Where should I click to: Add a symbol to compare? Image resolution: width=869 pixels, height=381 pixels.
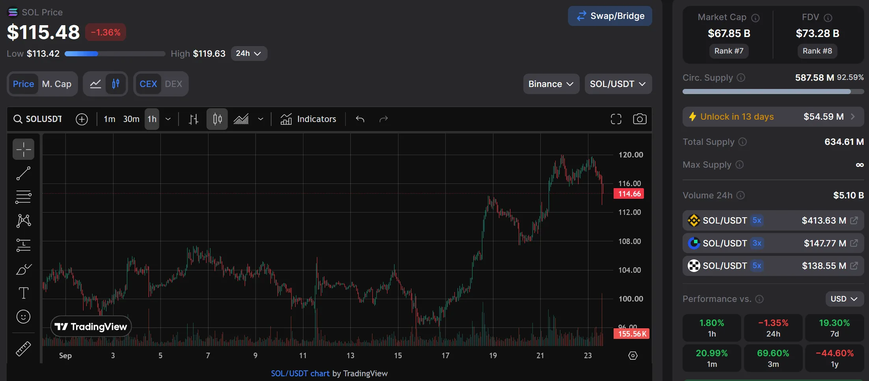coord(82,119)
